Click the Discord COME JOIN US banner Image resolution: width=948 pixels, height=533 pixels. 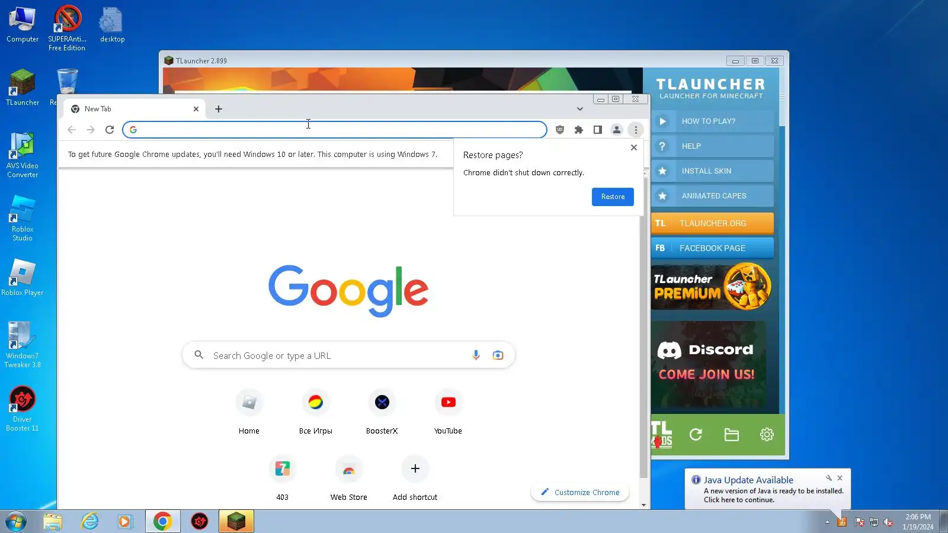pyautogui.click(x=708, y=364)
